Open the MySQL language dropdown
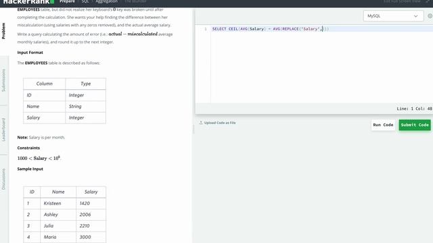Image resolution: width=433 pixels, height=243 pixels. pos(393,16)
